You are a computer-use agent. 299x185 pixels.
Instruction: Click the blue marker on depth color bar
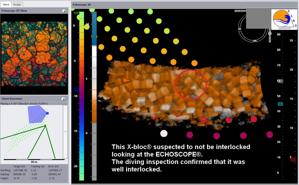76,89
